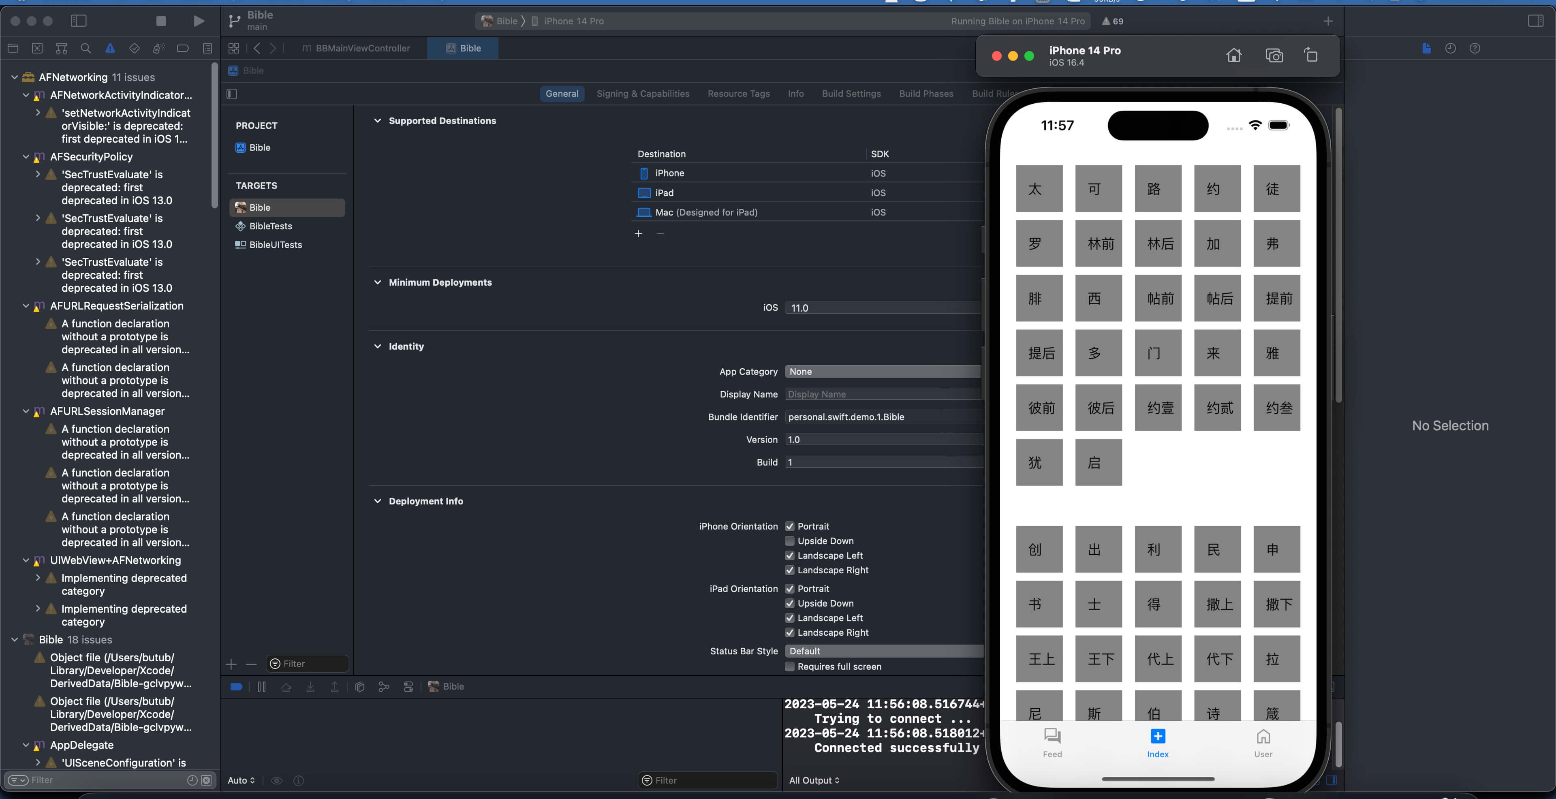The height and width of the screenshot is (799, 1556).
Task: Open the Test navigator diamond icon
Action: [134, 48]
